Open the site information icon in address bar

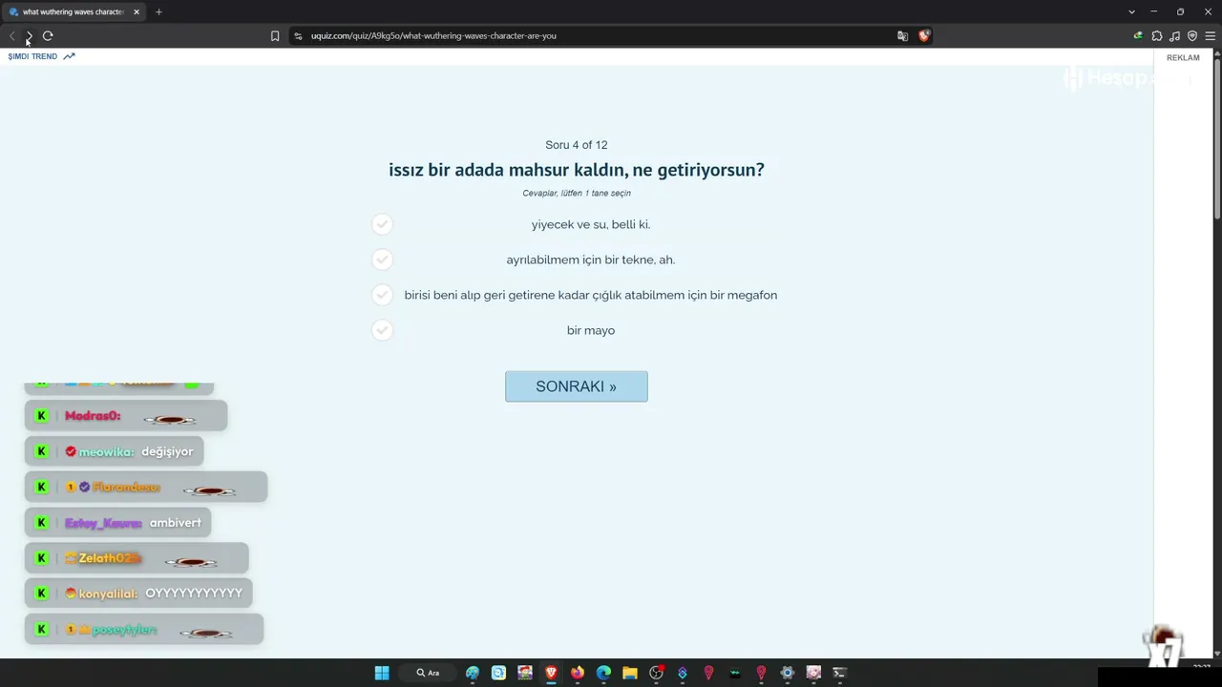click(x=298, y=36)
